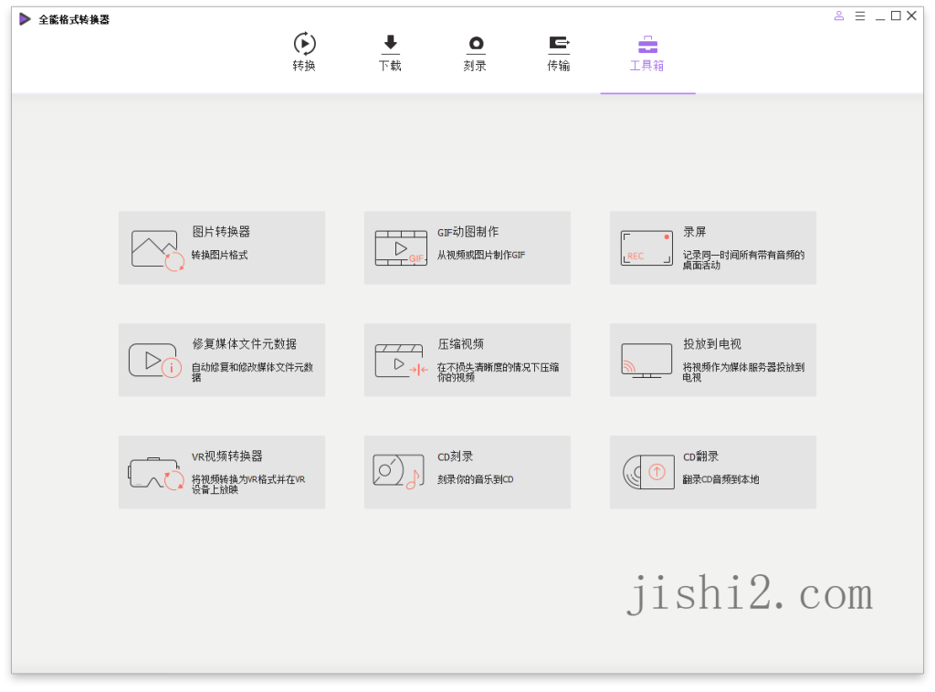Viewport: 935px width, 692px height.
Task: Click the VR视频转换器 headset icon
Action: tap(156, 473)
